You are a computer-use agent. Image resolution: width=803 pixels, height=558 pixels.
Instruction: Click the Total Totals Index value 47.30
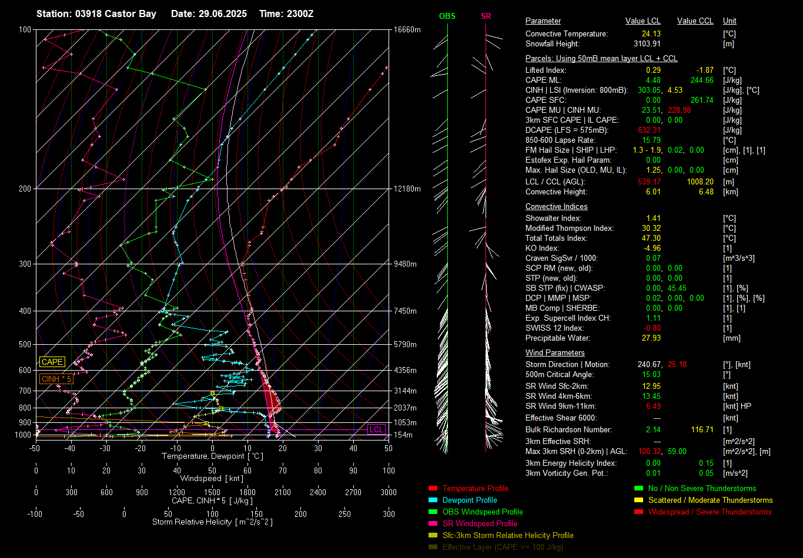coord(651,238)
